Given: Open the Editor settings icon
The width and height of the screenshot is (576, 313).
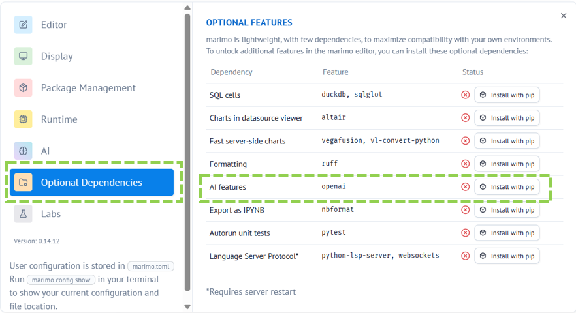Looking at the screenshot, I should click(x=23, y=25).
